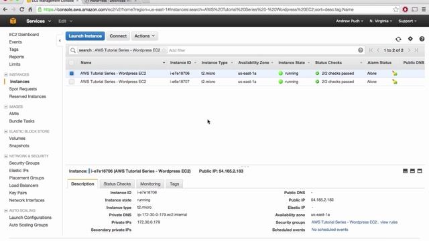
Task: Click the browser address bar
Action: 214,9
